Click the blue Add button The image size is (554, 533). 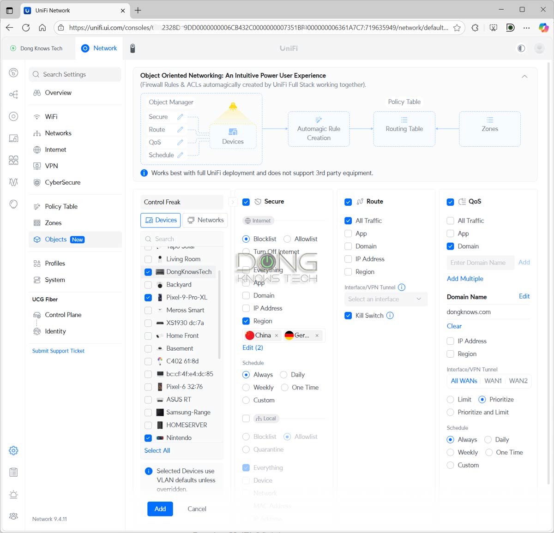click(160, 509)
